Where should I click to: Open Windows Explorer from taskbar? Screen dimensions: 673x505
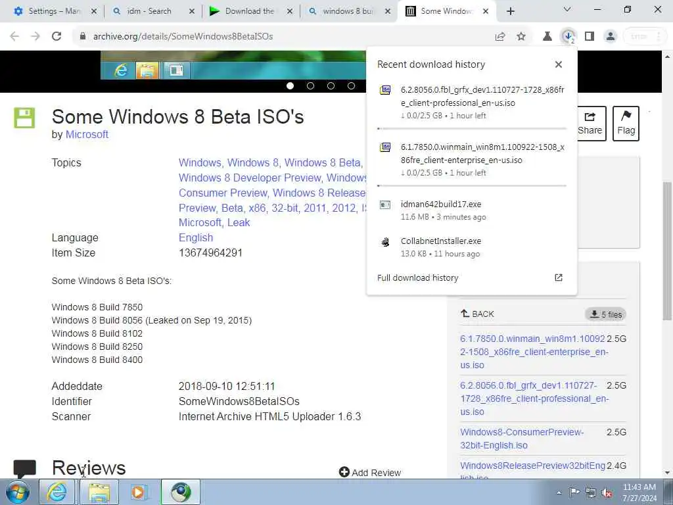pos(99,492)
